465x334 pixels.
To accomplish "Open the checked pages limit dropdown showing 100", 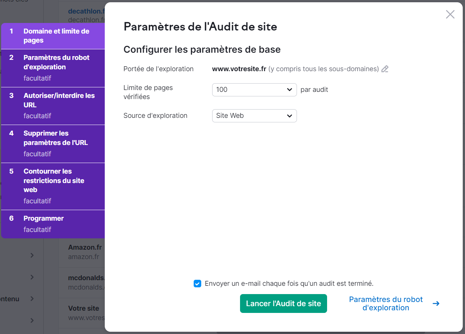I will (254, 90).
